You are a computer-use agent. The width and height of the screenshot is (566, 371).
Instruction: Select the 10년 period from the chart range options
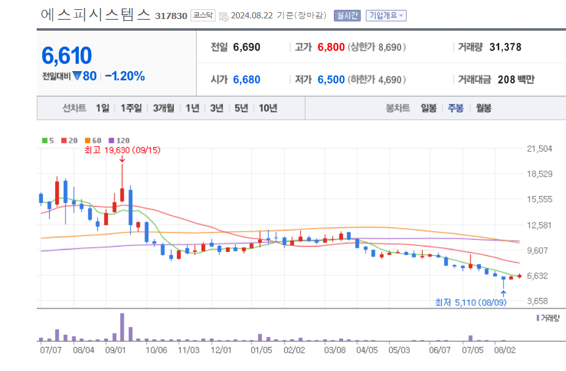268,107
